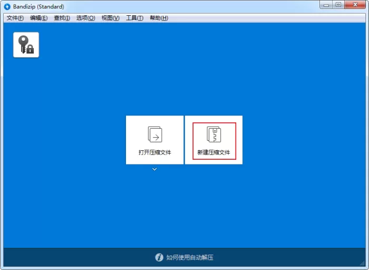Open the 视图(V) menu
369x270 pixels.
111,18
